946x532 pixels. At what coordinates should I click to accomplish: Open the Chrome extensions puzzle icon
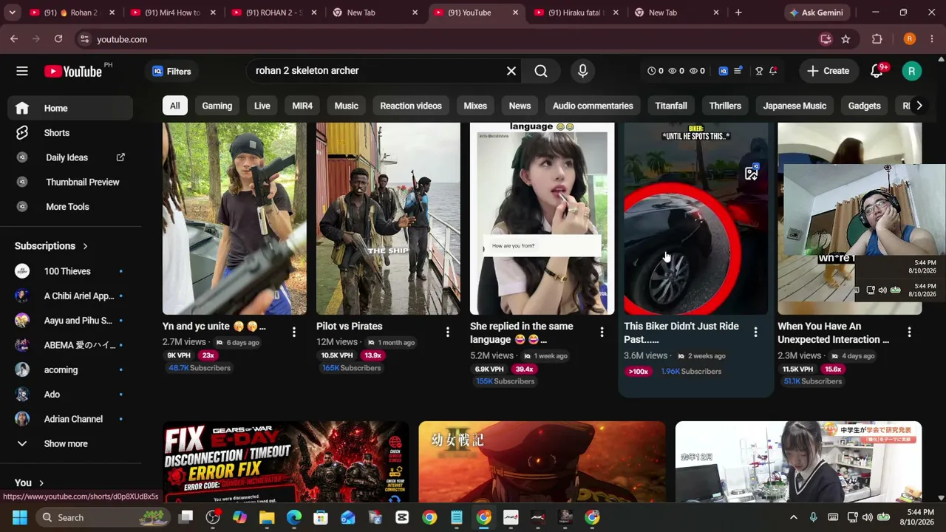(877, 39)
